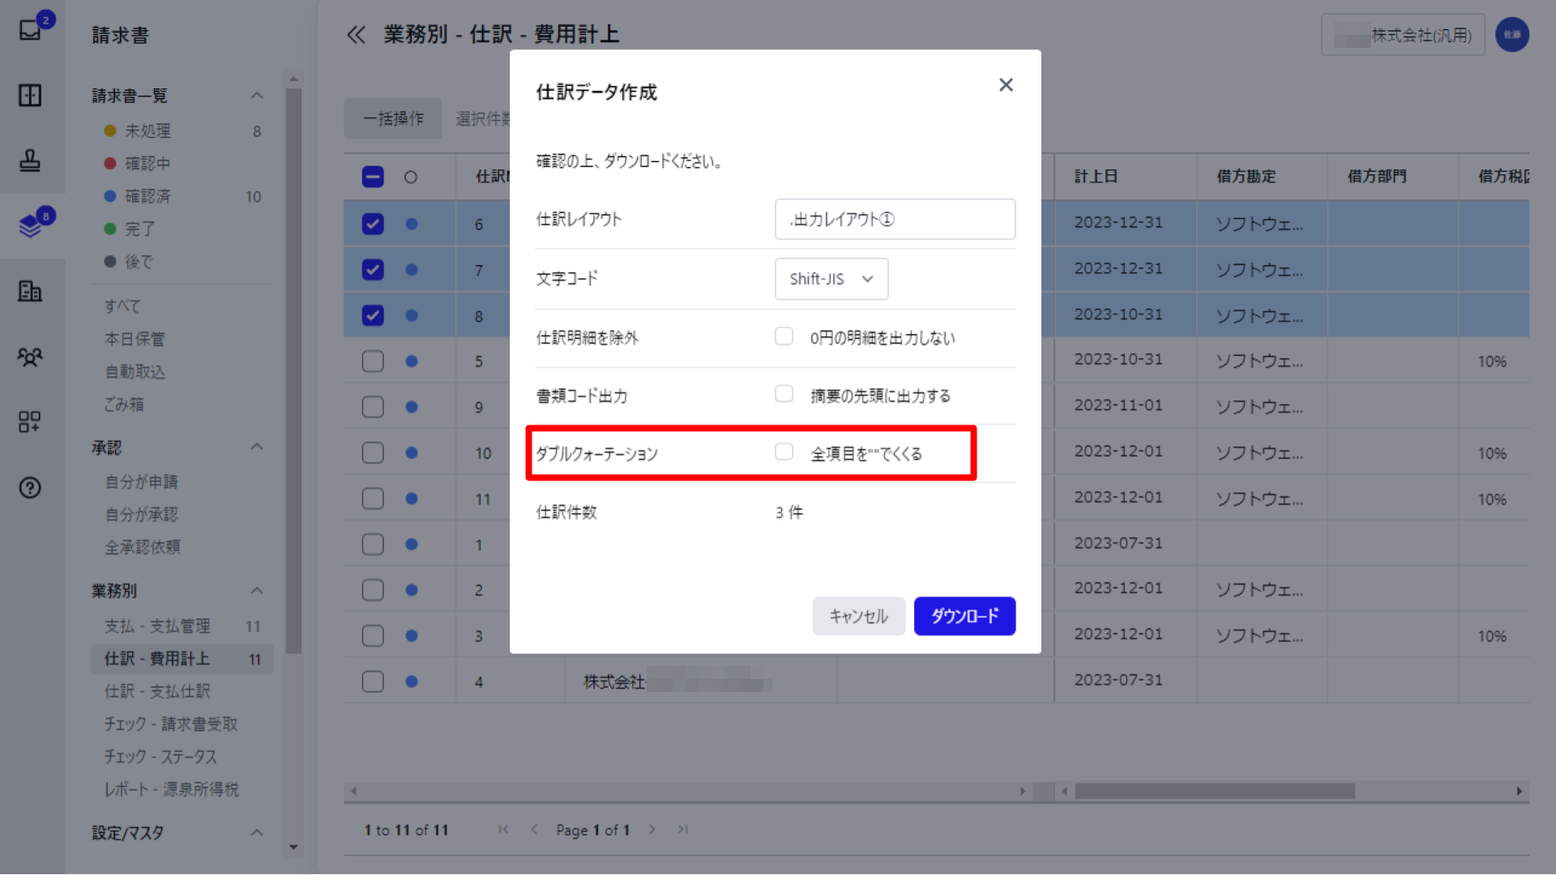Toggle the select-all header checkbox
Viewport: 1556px width, 875px height.
click(373, 177)
